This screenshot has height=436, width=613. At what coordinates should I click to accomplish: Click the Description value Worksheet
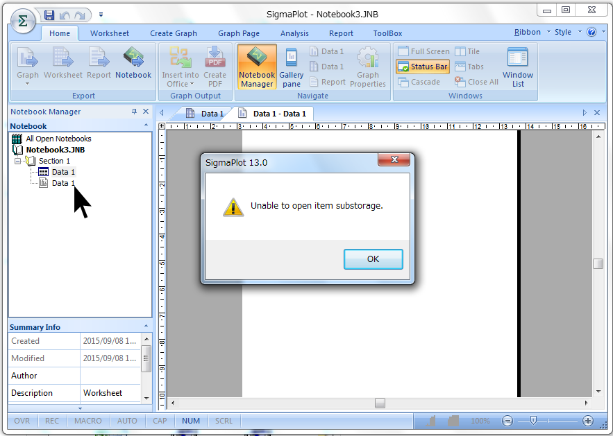pyautogui.click(x=110, y=392)
